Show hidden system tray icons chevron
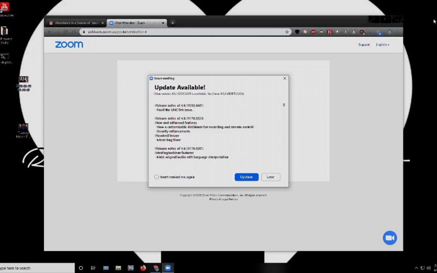 416,268
